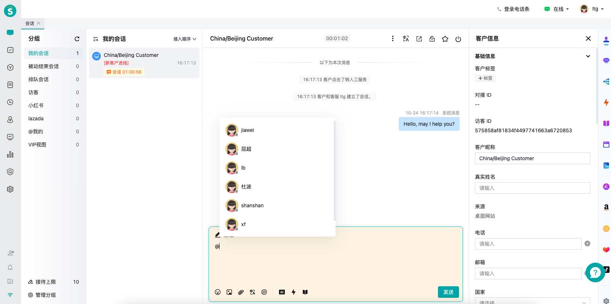Open the more options three-dot menu
This screenshot has width=611, height=304.
coord(393,38)
